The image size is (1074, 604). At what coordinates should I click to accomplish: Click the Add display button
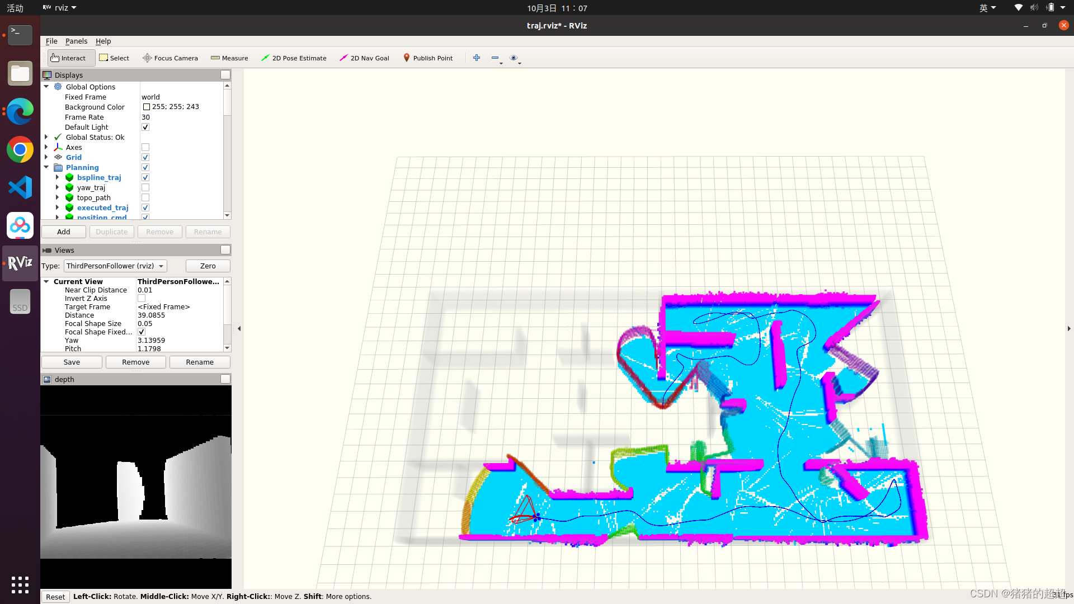(x=64, y=232)
